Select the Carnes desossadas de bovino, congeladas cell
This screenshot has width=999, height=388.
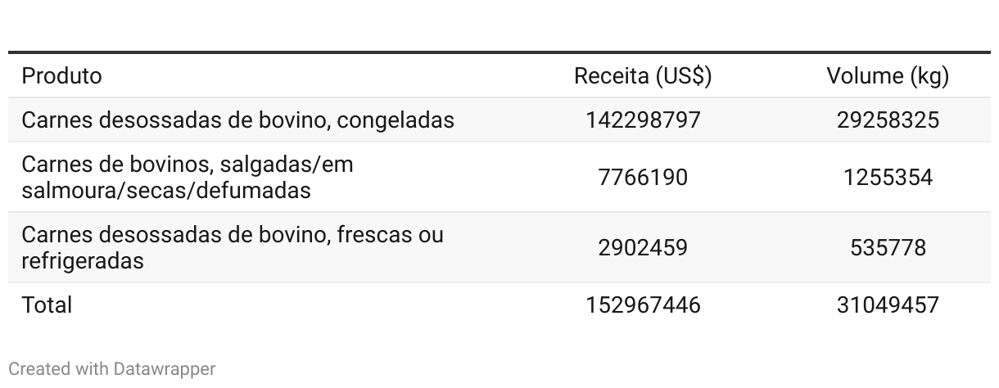237,120
